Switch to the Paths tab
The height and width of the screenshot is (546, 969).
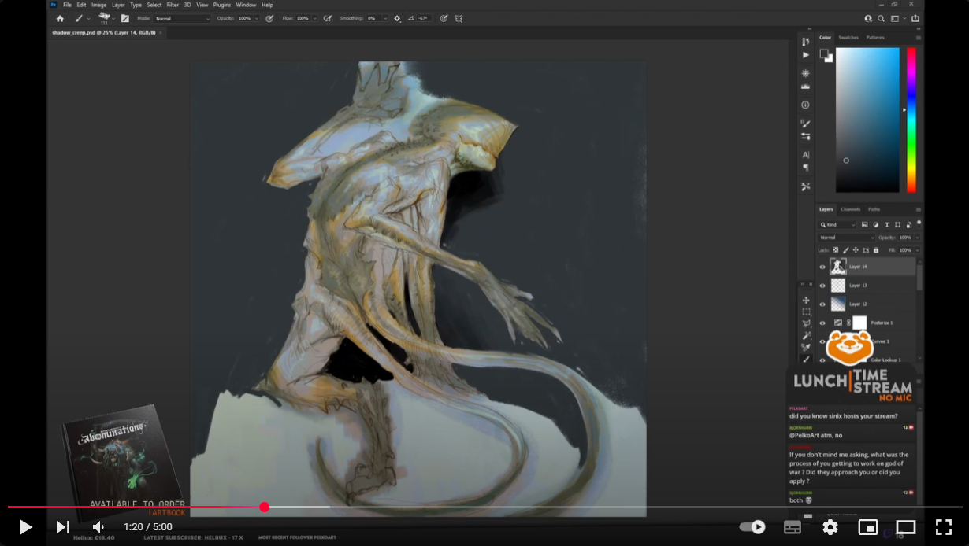874,209
